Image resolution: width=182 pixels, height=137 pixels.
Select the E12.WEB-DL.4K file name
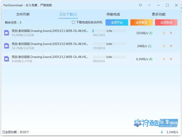tap(50, 57)
